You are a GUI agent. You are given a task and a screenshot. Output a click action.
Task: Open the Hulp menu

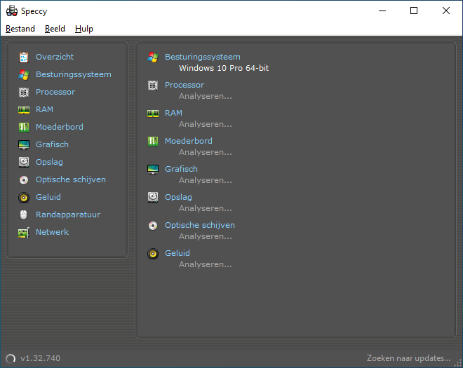click(84, 29)
